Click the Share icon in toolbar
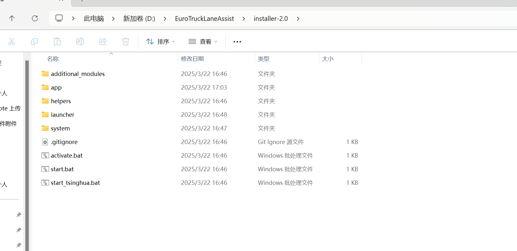517x251 pixels. [103, 41]
